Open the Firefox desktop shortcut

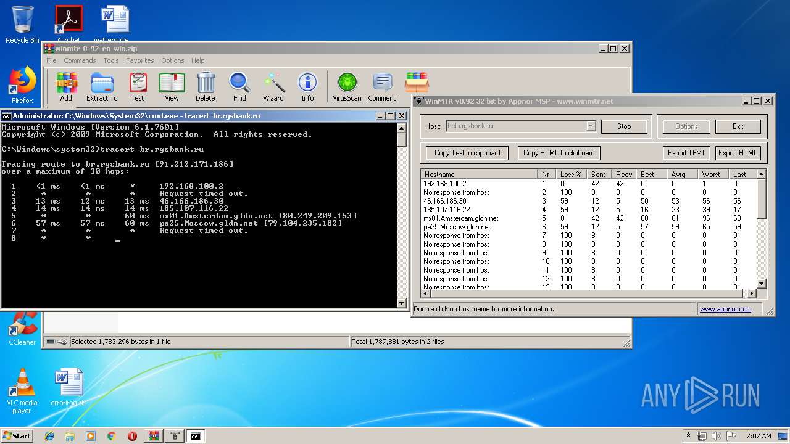22,85
